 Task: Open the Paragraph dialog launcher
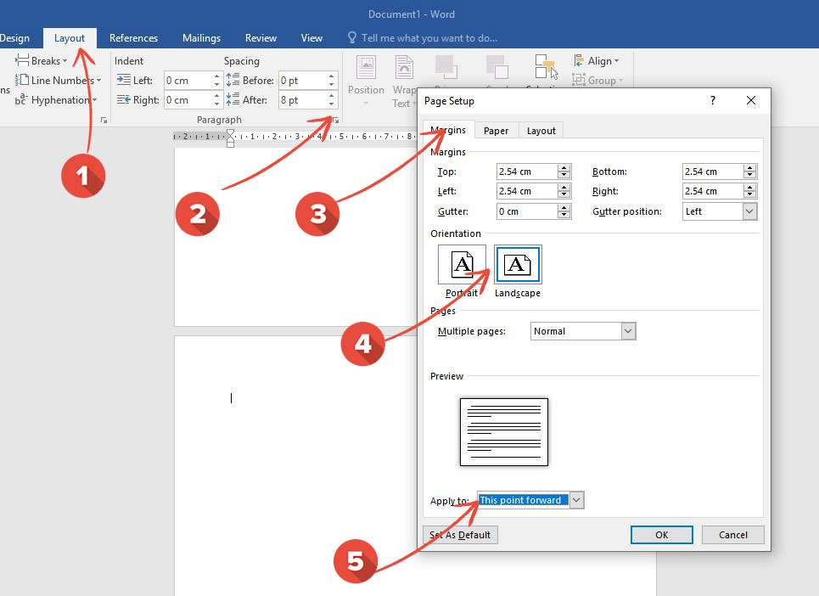coord(335,121)
